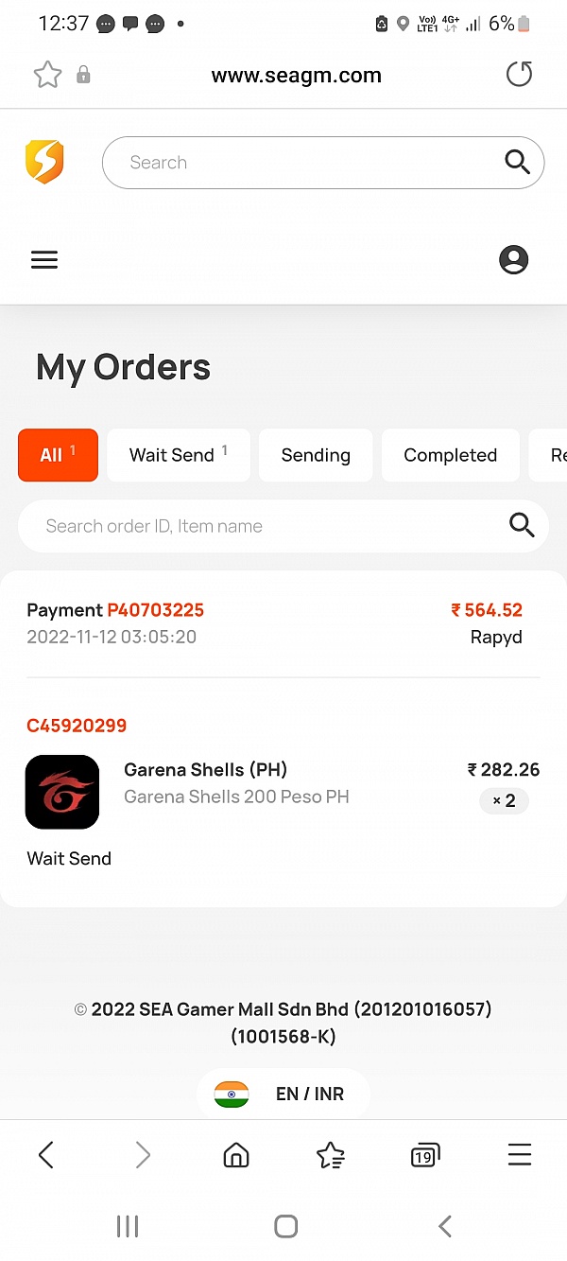Show the 19 open browser tabs
This screenshot has width=567, height=1261.
[424, 1155]
